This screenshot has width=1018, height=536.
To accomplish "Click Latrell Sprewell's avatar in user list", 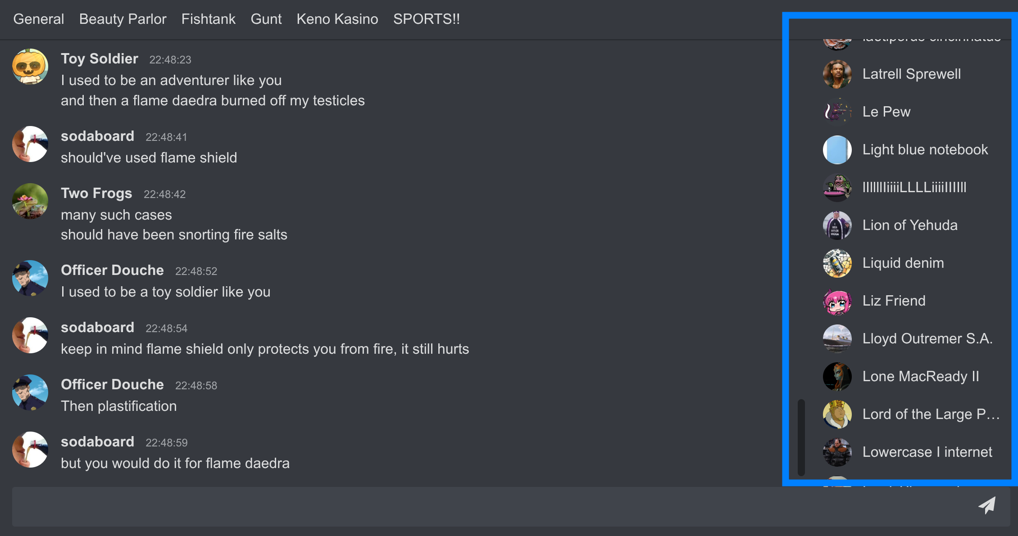I will [837, 74].
